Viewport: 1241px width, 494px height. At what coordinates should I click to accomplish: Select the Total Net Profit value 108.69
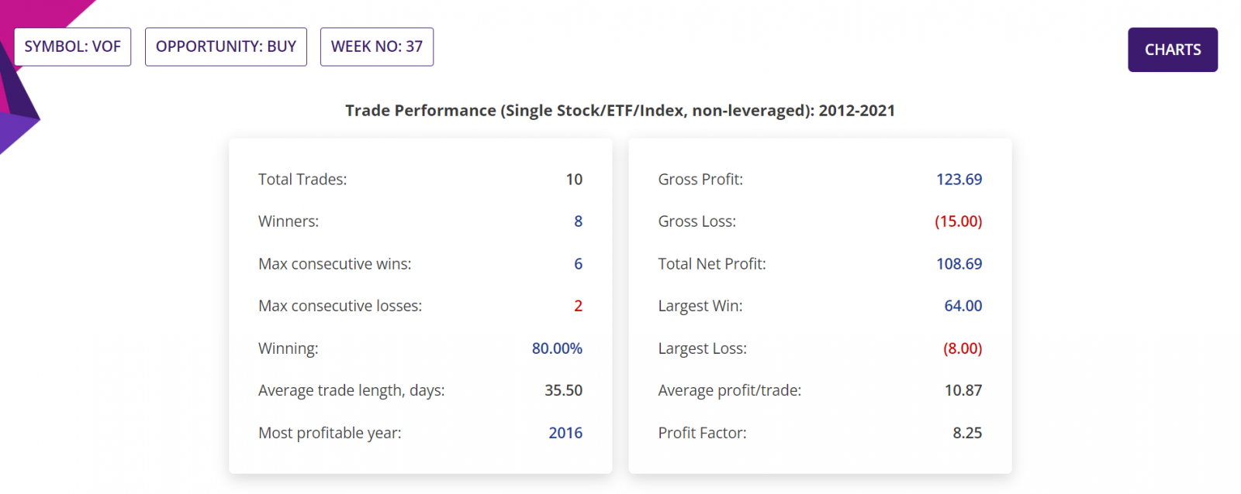click(x=959, y=264)
